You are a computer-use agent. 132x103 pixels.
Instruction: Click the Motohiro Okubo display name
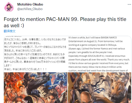coord(30,4)
